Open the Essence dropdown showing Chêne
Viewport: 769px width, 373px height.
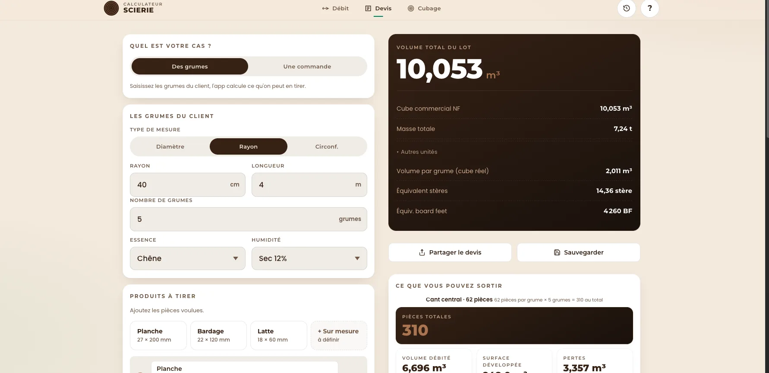[188, 258]
